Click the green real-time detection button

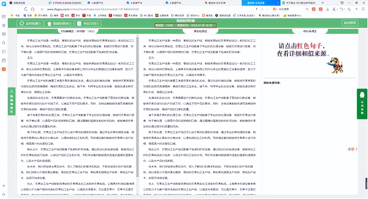click(x=30, y=23)
